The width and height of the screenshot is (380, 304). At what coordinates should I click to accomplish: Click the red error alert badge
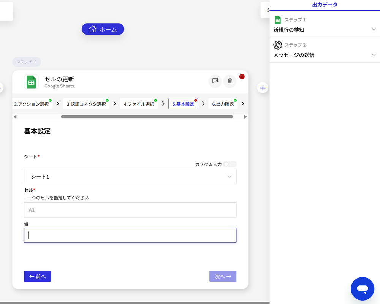[242, 76]
